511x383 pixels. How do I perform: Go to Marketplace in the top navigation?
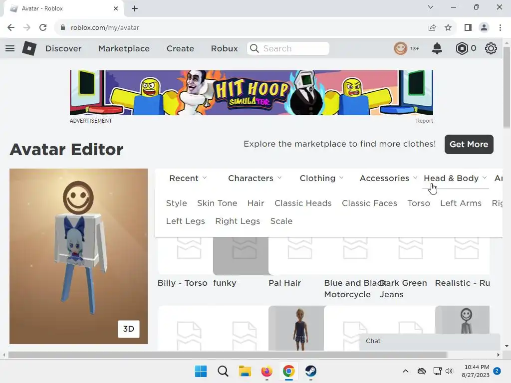click(x=124, y=48)
